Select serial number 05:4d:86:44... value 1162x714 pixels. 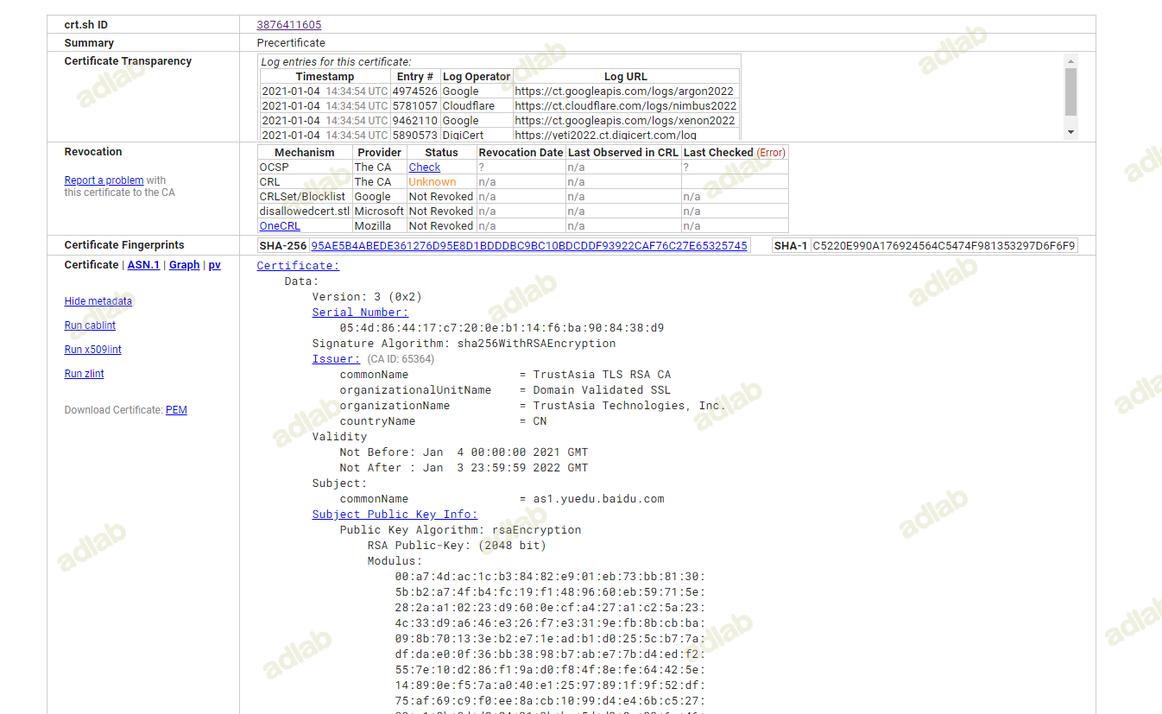pos(502,328)
